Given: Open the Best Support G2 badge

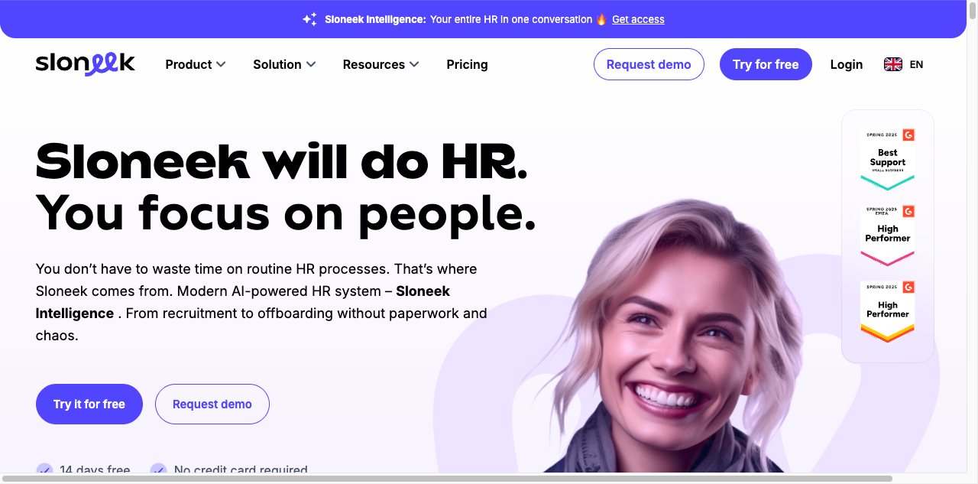Looking at the screenshot, I should pos(888,159).
